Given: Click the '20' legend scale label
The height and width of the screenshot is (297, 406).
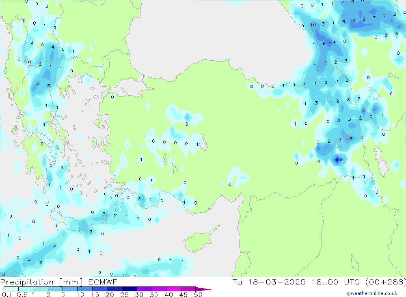Looking at the screenshot, I should pos(110,295).
